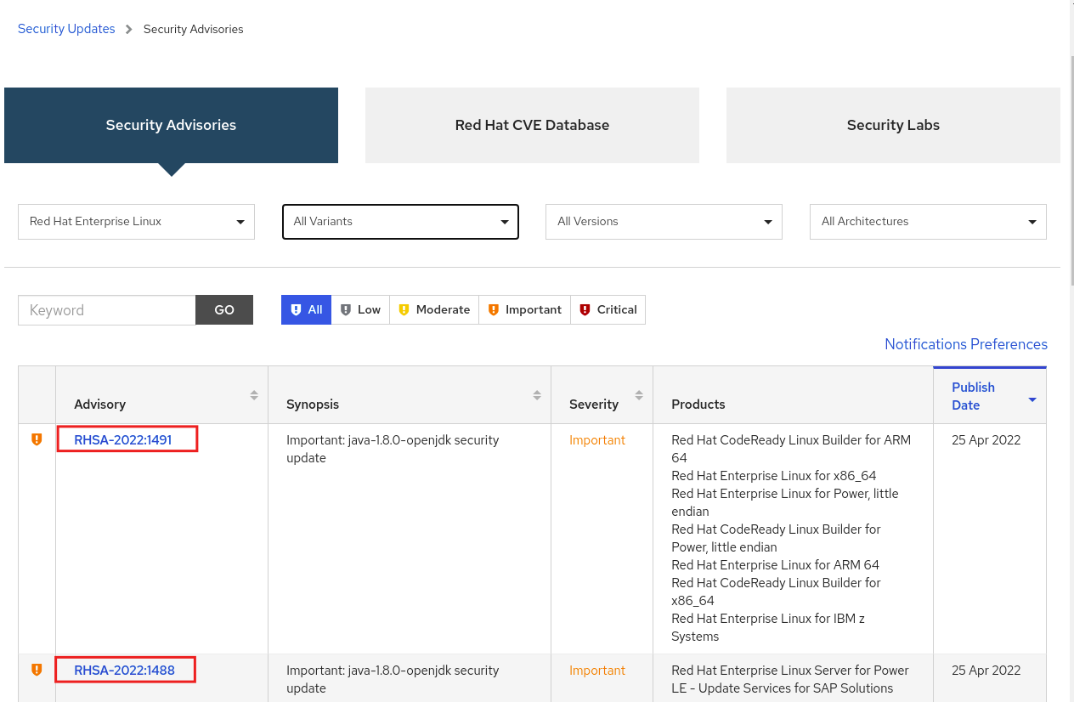Screen dimensions: 1074x702
Task: Open the Red Hat Enterprise Linux product dropdown
Action: pyautogui.click(x=136, y=222)
